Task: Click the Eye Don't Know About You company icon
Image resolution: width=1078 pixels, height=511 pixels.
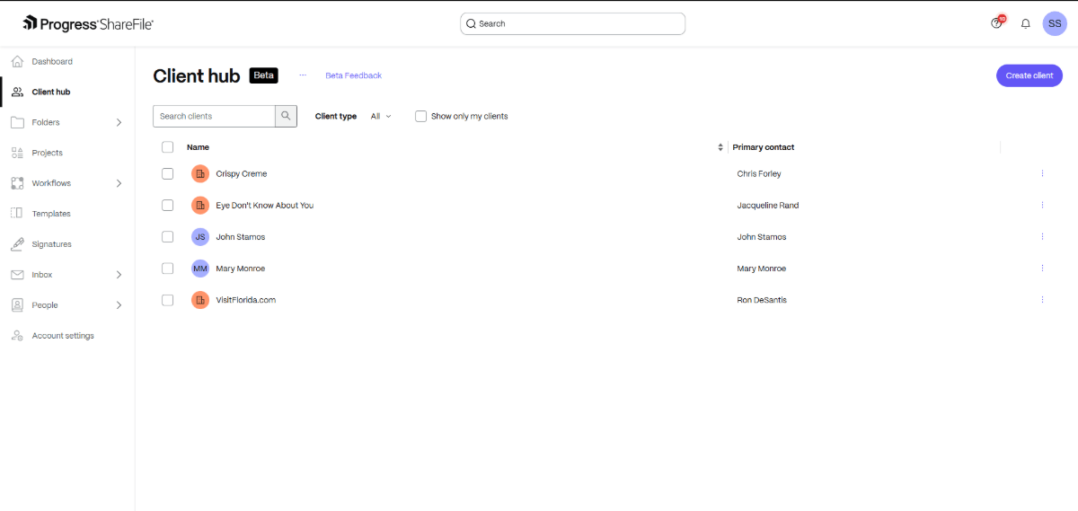Action: coord(200,205)
